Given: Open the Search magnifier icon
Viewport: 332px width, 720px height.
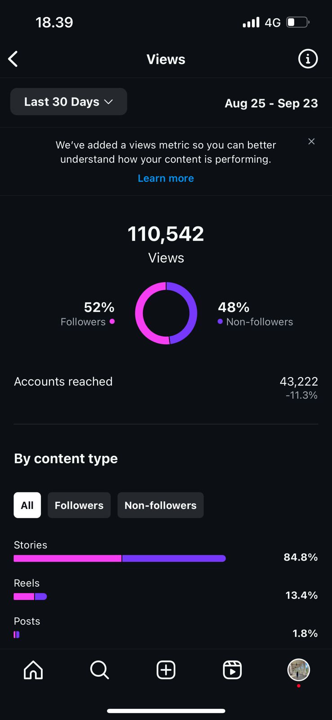Looking at the screenshot, I should coord(99,670).
